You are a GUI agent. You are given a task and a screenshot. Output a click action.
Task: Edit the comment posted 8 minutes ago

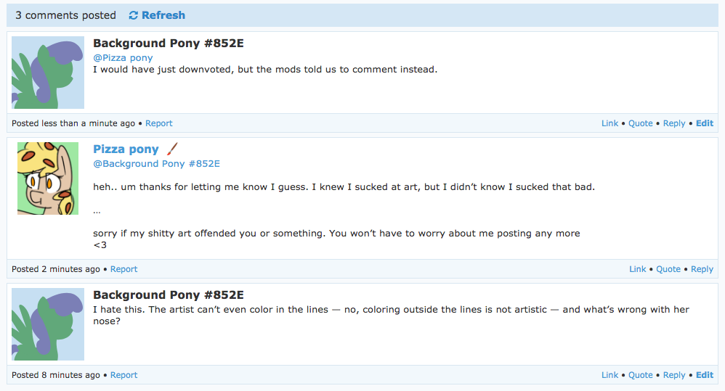click(704, 375)
